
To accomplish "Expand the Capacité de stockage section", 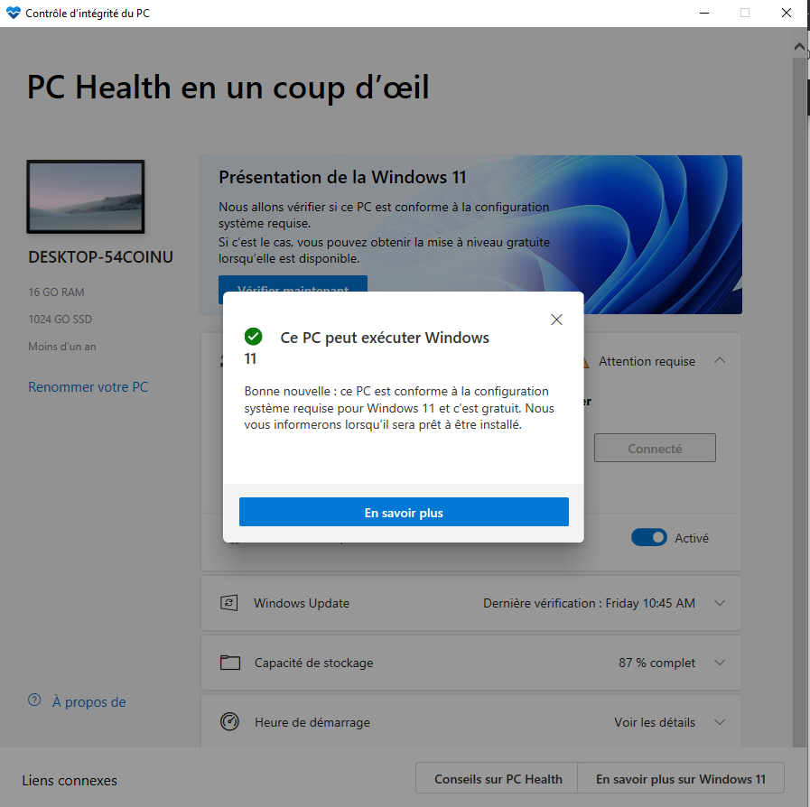I will [x=720, y=663].
